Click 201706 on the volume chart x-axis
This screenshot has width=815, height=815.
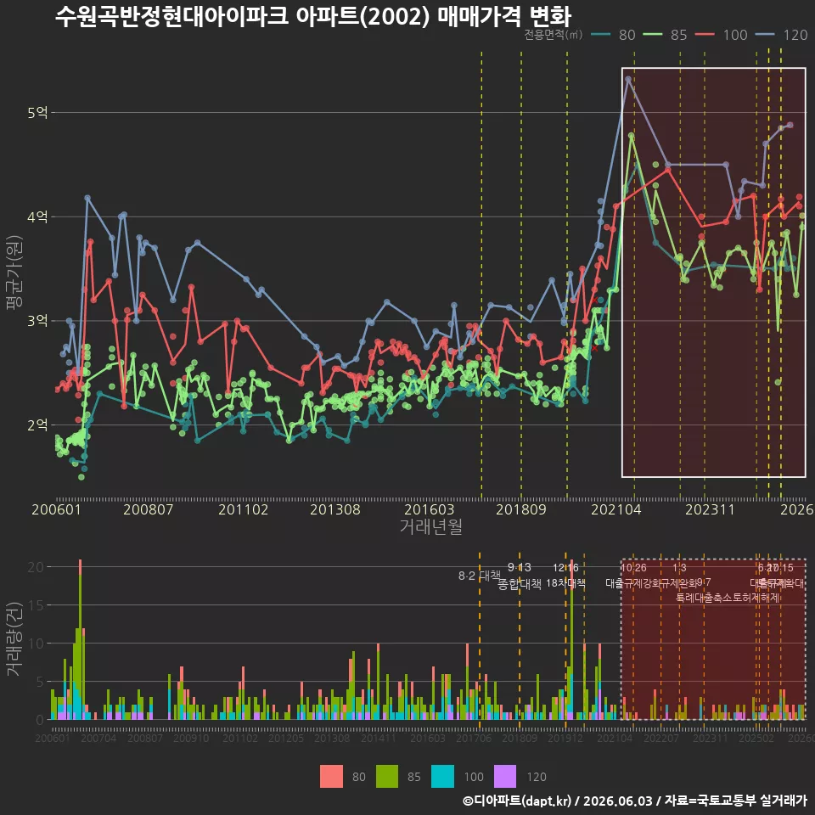[474, 738]
